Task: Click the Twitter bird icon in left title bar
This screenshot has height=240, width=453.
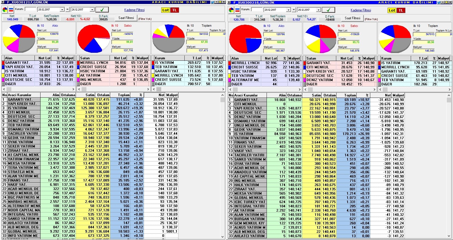Action: pos(212,2)
